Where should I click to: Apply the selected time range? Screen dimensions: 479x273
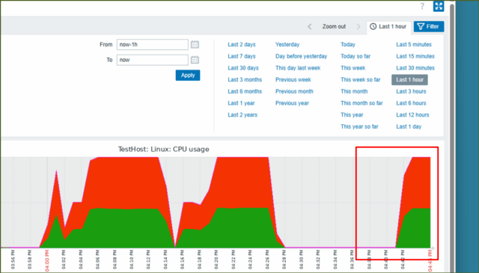click(188, 76)
